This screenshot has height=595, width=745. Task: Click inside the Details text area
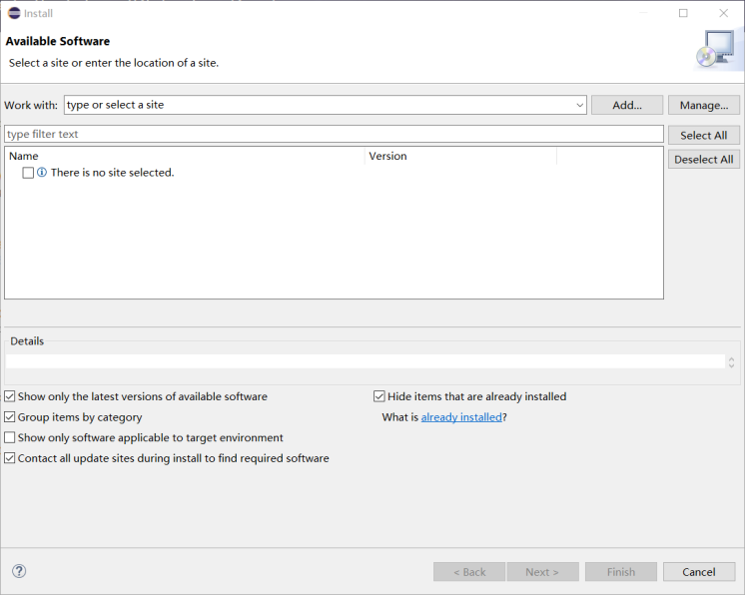[x=365, y=361]
